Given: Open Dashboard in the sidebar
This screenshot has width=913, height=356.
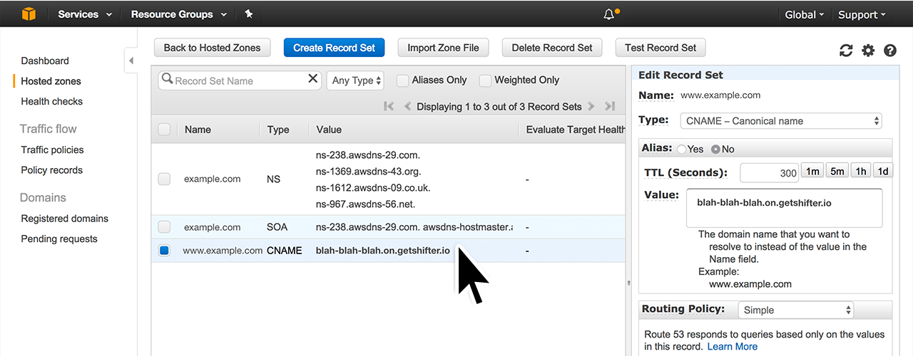Looking at the screenshot, I should tap(45, 61).
